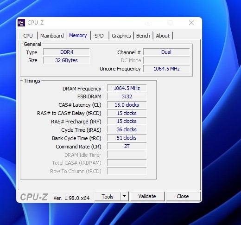Click the CPU-Z app icon in title bar

21,23
